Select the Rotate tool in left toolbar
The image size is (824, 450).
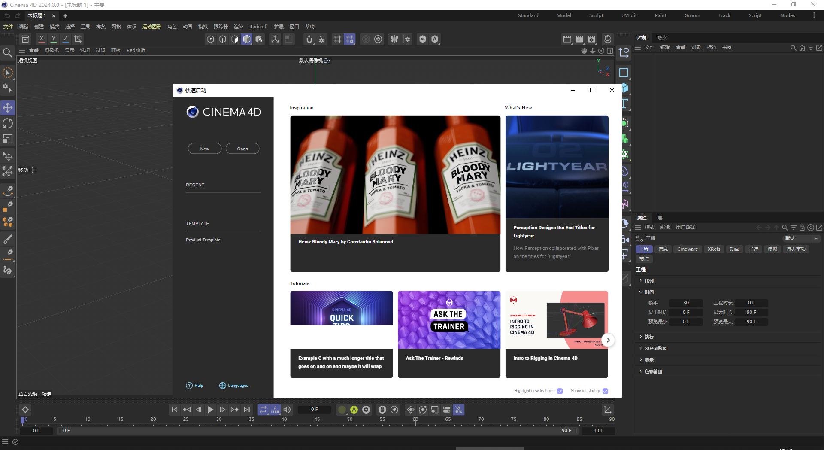tap(8, 124)
